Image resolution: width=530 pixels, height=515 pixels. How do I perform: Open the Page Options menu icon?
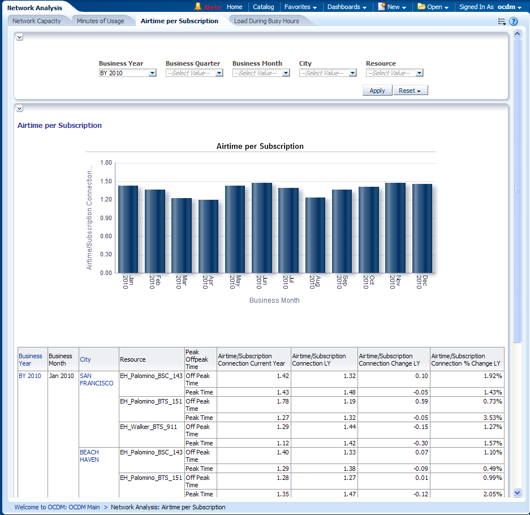(x=502, y=22)
